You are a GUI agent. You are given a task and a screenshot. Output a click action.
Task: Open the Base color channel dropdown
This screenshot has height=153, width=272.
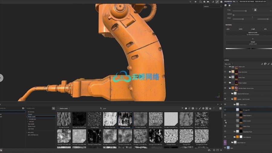pyautogui.click(x=228, y=64)
